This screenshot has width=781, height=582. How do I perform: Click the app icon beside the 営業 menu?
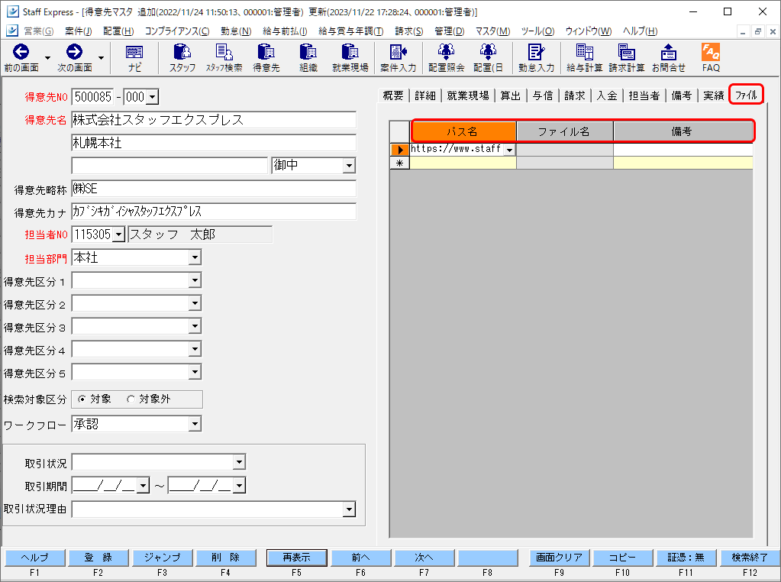tap(12, 31)
